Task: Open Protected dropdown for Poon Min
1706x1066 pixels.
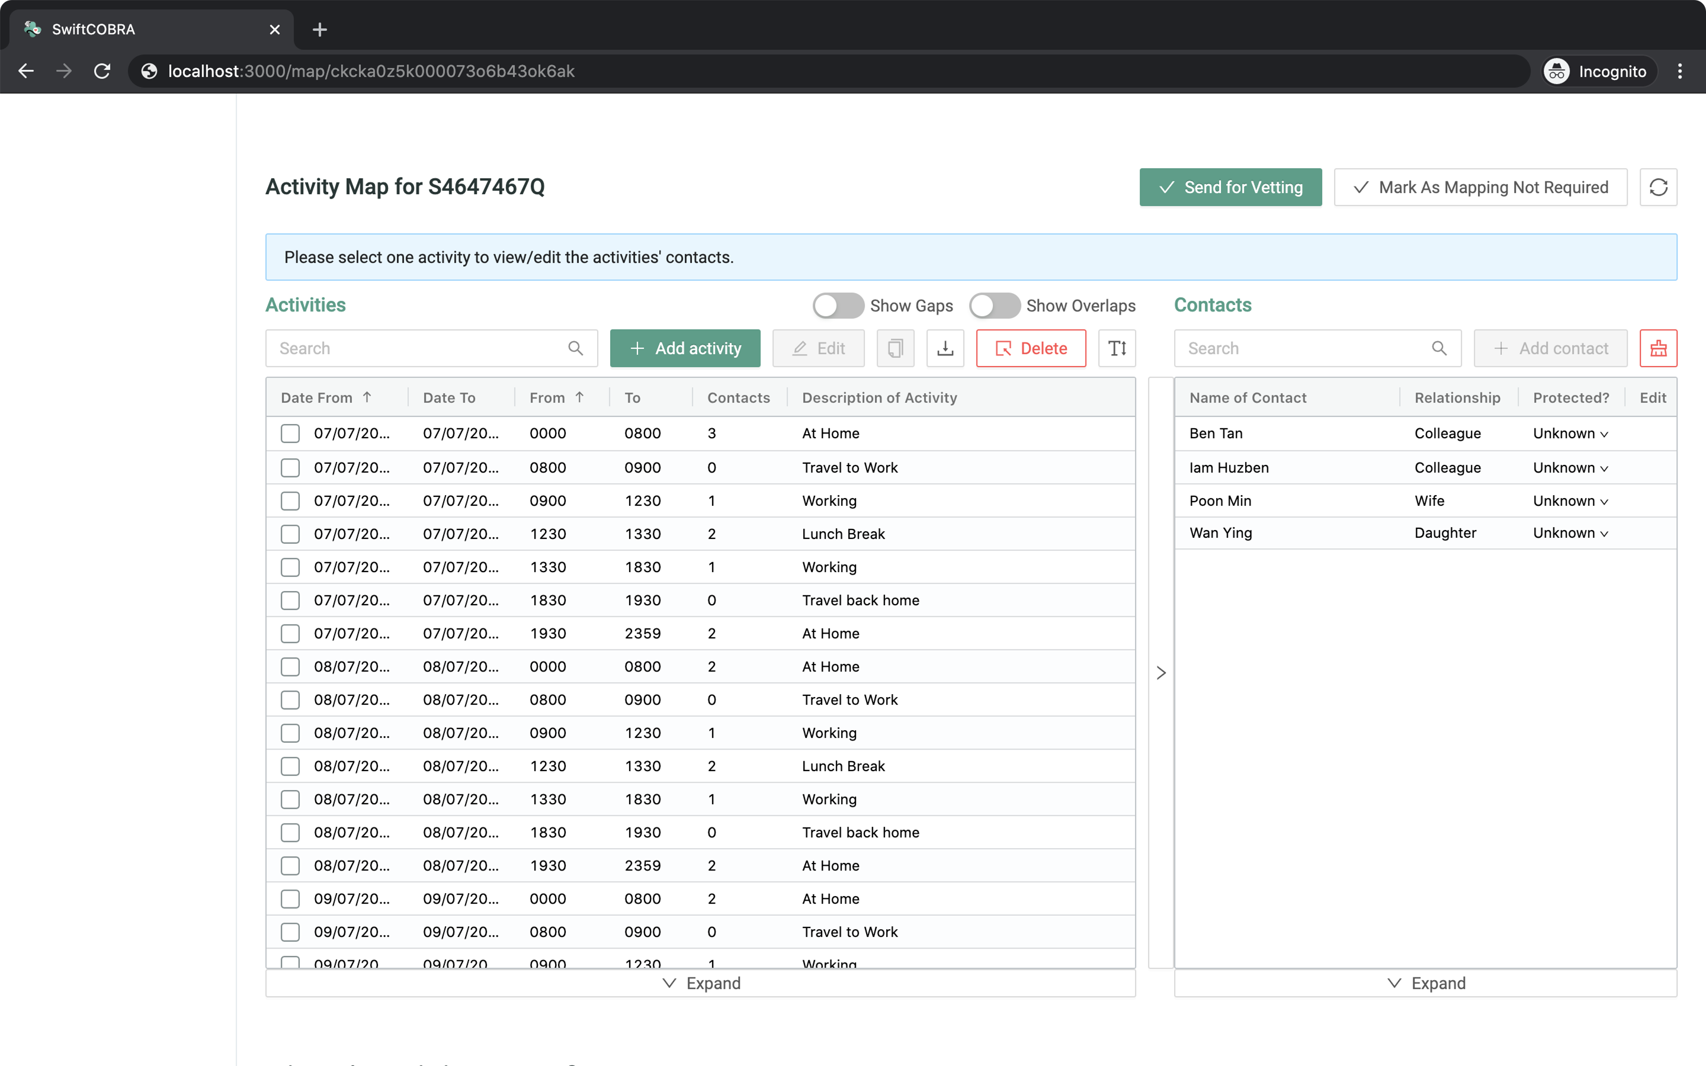Action: coord(1571,500)
